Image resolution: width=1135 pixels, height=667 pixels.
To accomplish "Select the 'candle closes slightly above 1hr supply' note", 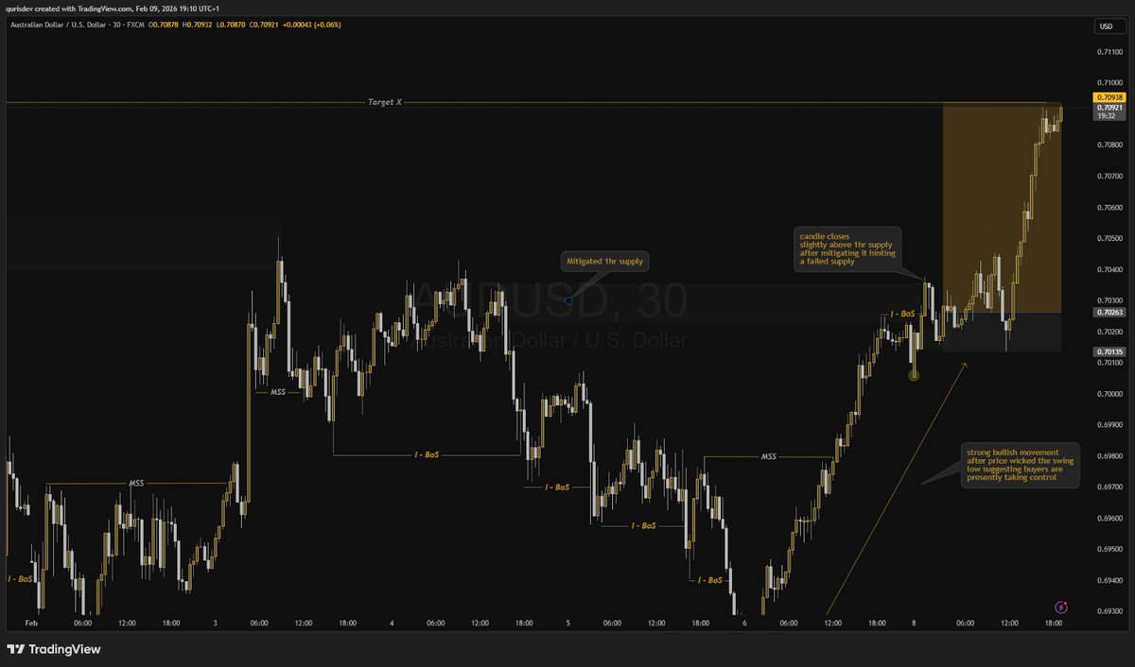I will click(847, 248).
